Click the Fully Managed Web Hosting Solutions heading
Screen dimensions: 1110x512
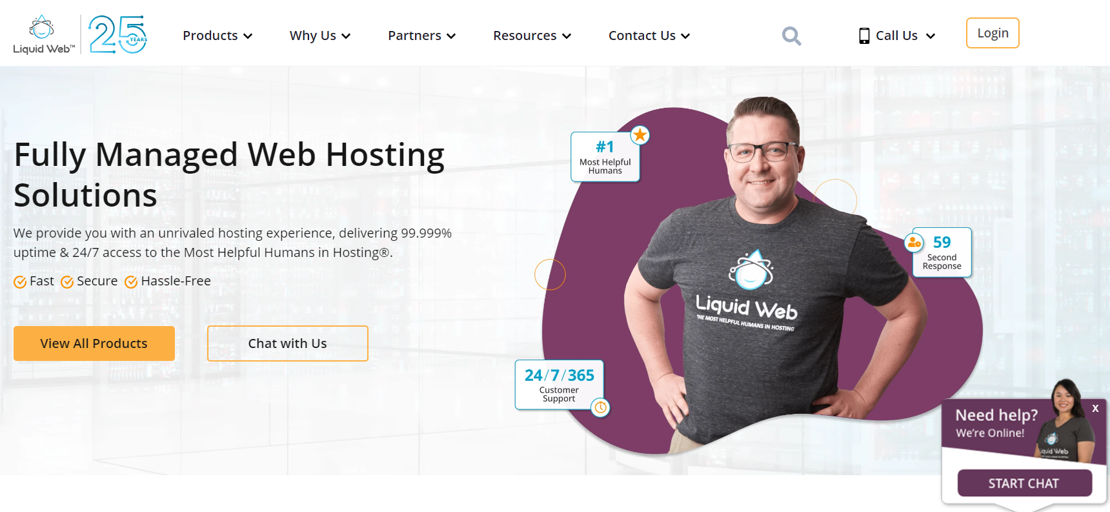229,175
